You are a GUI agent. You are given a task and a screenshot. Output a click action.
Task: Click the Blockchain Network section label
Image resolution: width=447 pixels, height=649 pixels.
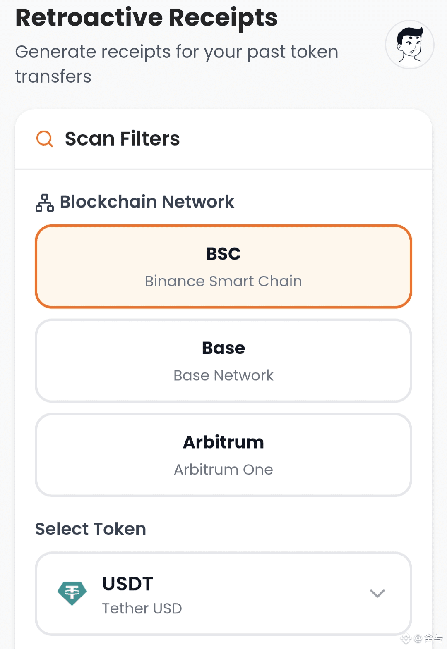point(147,202)
